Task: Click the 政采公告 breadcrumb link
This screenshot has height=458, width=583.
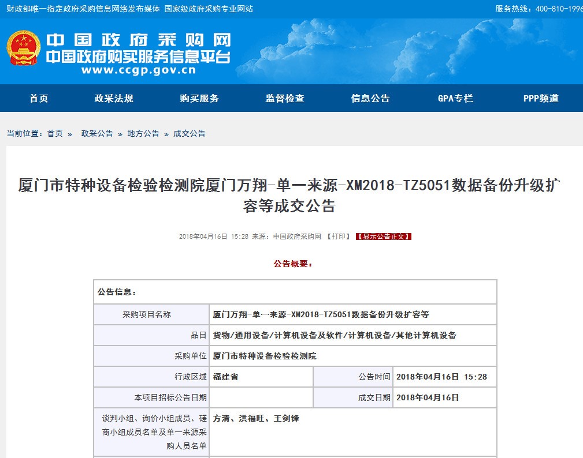Action: [x=97, y=134]
